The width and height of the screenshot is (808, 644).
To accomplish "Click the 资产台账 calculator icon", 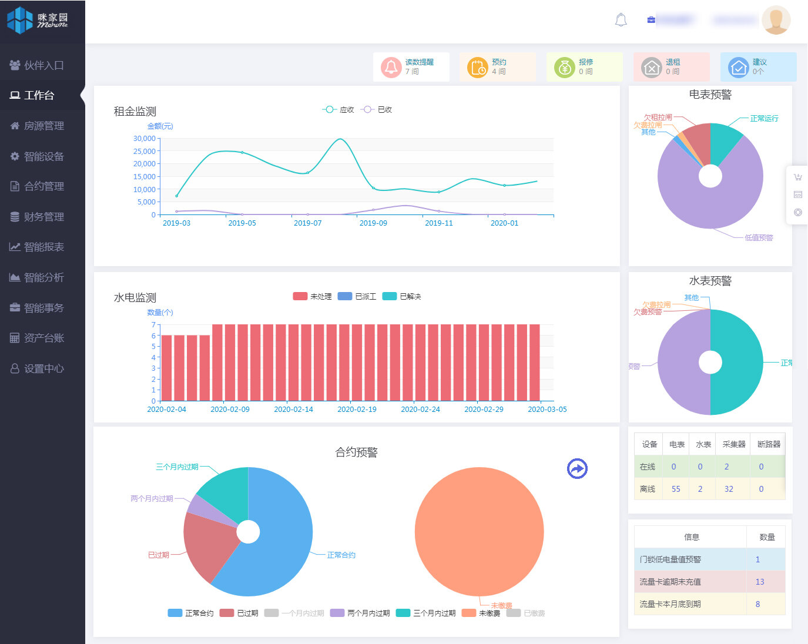I will (15, 338).
